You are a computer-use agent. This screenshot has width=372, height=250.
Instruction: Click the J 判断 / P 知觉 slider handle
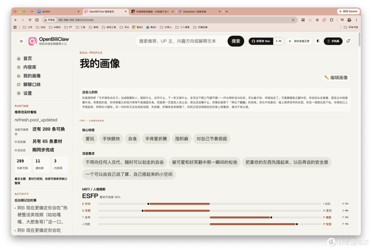tap(297, 224)
